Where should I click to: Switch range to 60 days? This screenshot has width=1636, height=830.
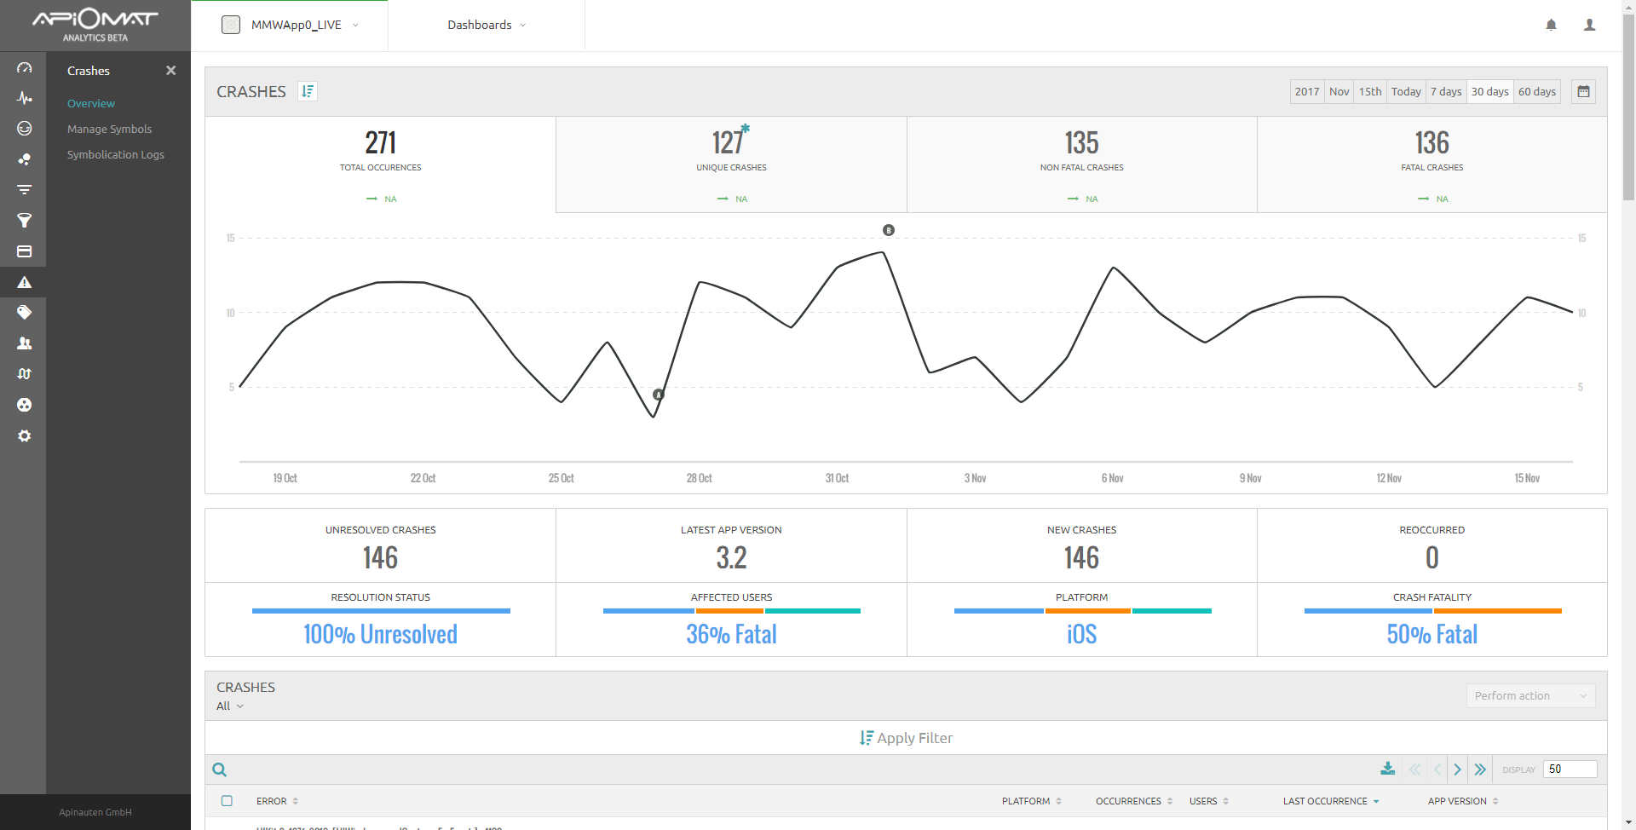pyautogui.click(x=1536, y=91)
